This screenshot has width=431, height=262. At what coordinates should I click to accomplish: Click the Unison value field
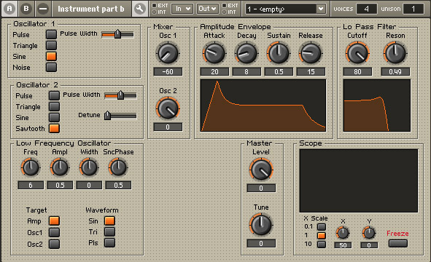413,9
